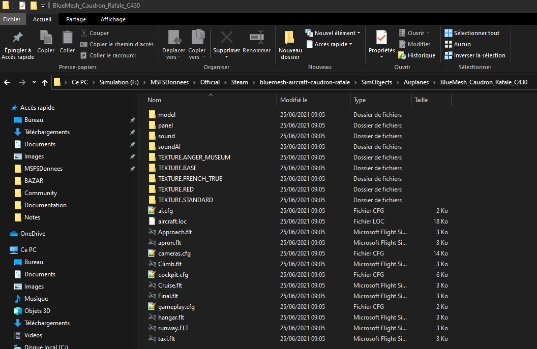537x349 pixels.
Task: Select the Cruise.flt file
Action: tap(170, 285)
